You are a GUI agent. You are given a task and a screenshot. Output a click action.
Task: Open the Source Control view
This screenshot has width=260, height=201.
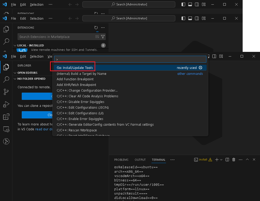pos(6,92)
